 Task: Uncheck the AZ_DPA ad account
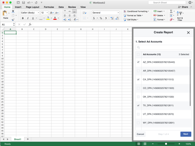[x=138, y=62]
